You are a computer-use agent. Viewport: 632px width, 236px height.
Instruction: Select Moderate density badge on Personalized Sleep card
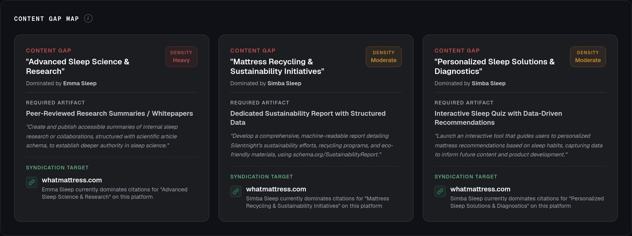pos(588,57)
